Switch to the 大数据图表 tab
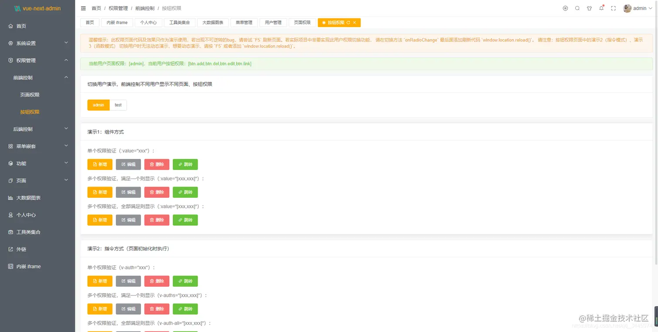This screenshot has width=658, height=332. click(213, 23)
